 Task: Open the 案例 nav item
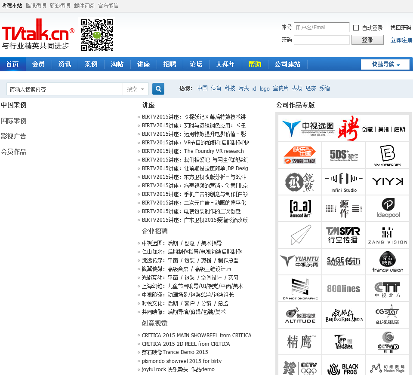91,64
